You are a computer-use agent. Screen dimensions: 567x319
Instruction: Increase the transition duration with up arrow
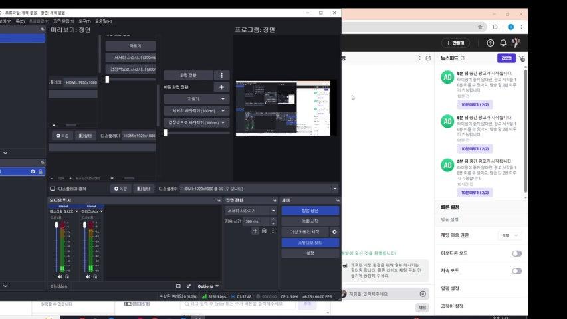point(273,219)
